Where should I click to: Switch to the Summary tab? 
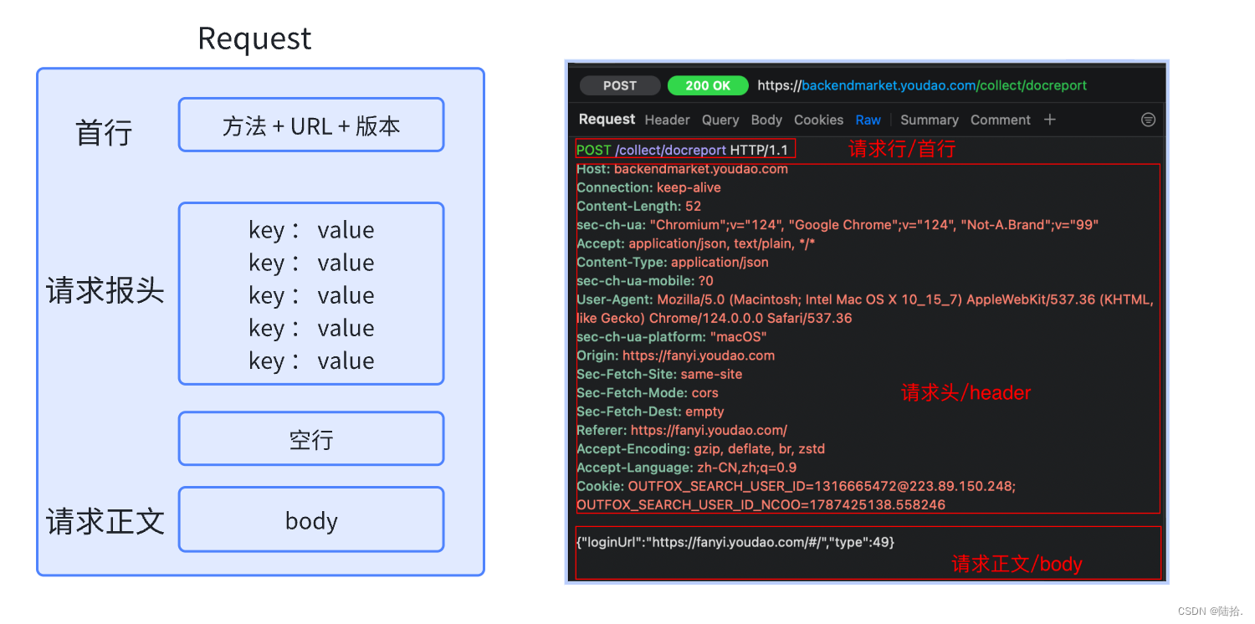[929, 120]
